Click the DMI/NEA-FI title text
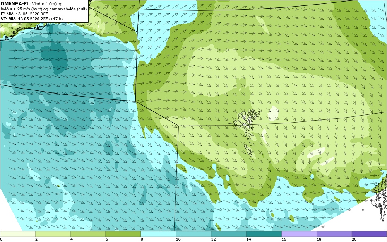The image size is (387, 242). coord(14,4)
